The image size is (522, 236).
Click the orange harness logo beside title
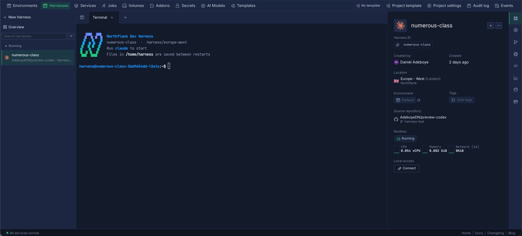point(400,26)
